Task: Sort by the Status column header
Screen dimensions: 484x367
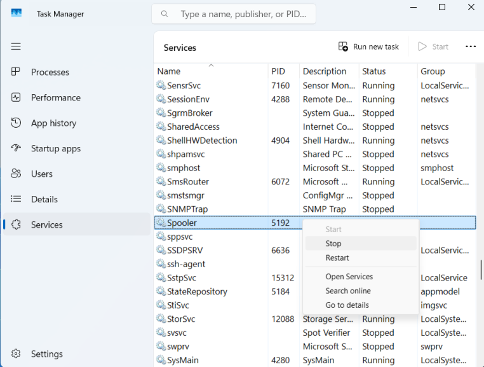Action: (x=374, y=71)
